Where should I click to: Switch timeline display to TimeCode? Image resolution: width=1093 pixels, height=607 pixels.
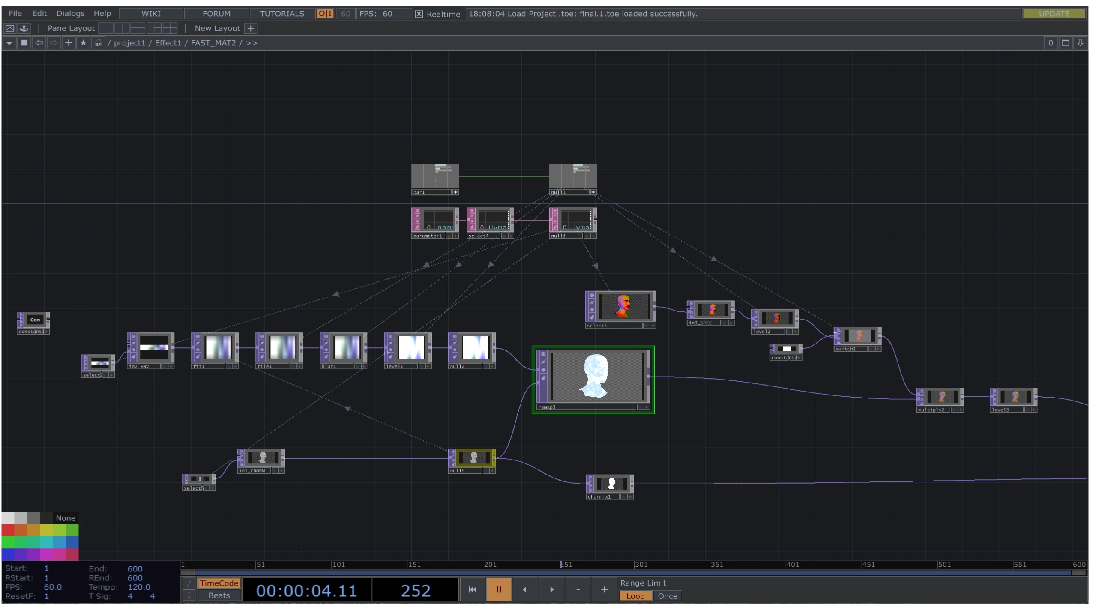[219, 583]
